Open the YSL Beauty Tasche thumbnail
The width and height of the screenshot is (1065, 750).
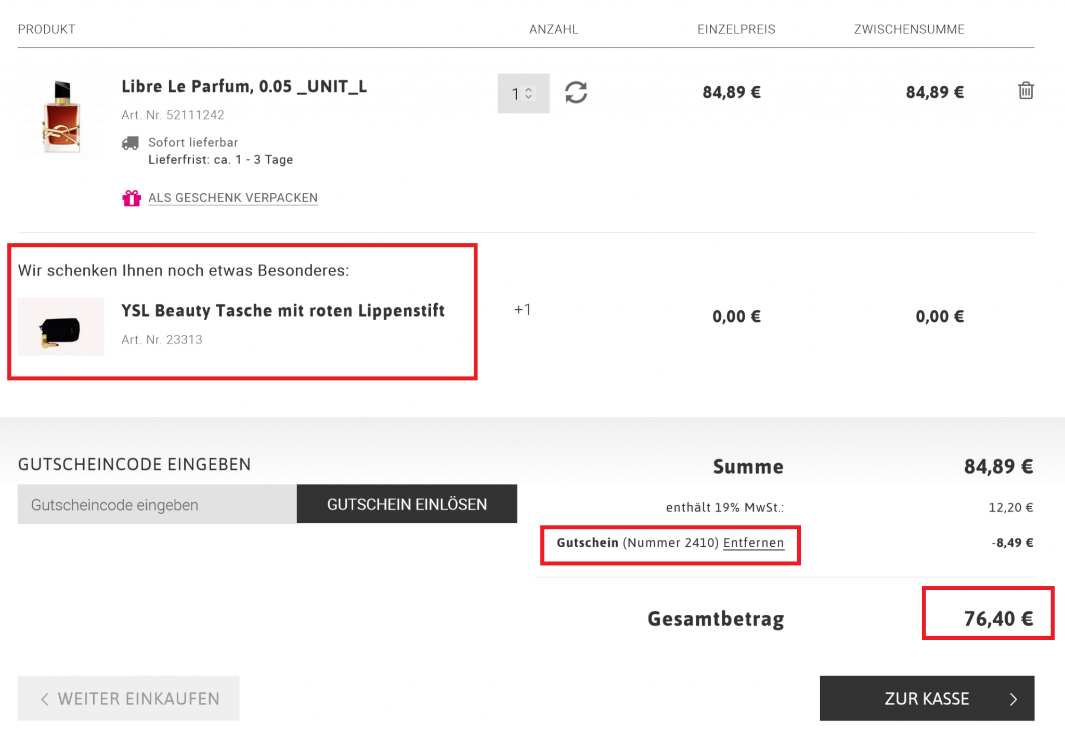61,327
